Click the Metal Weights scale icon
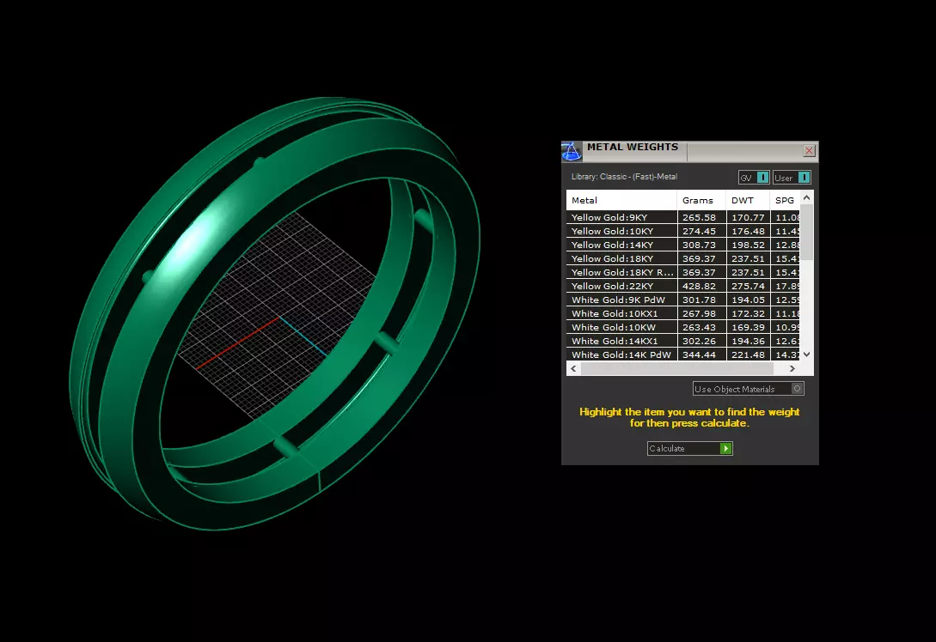 572,151
